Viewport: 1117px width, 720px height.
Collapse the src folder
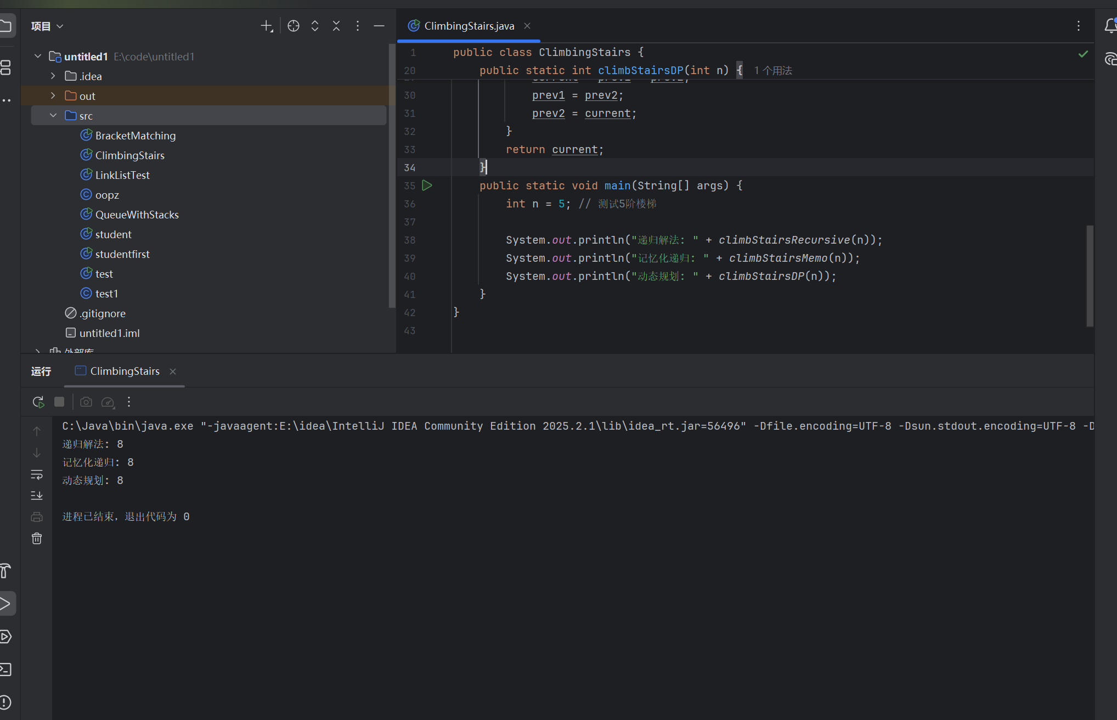(53, 116)
